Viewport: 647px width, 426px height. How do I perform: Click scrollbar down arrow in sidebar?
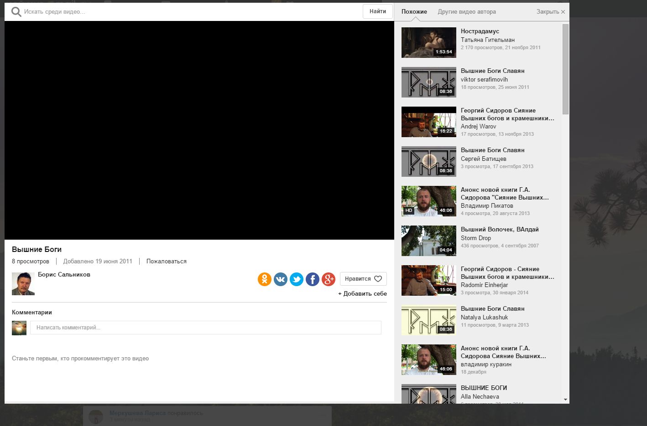tap(566, 400)
